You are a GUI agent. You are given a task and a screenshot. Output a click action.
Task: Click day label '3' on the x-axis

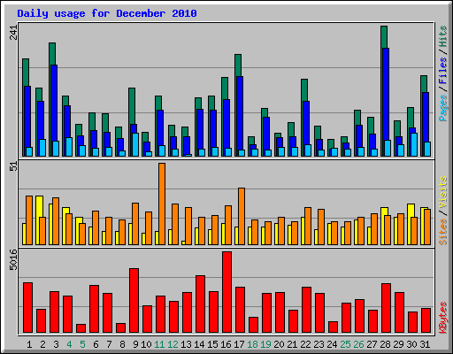coord(56,344)
